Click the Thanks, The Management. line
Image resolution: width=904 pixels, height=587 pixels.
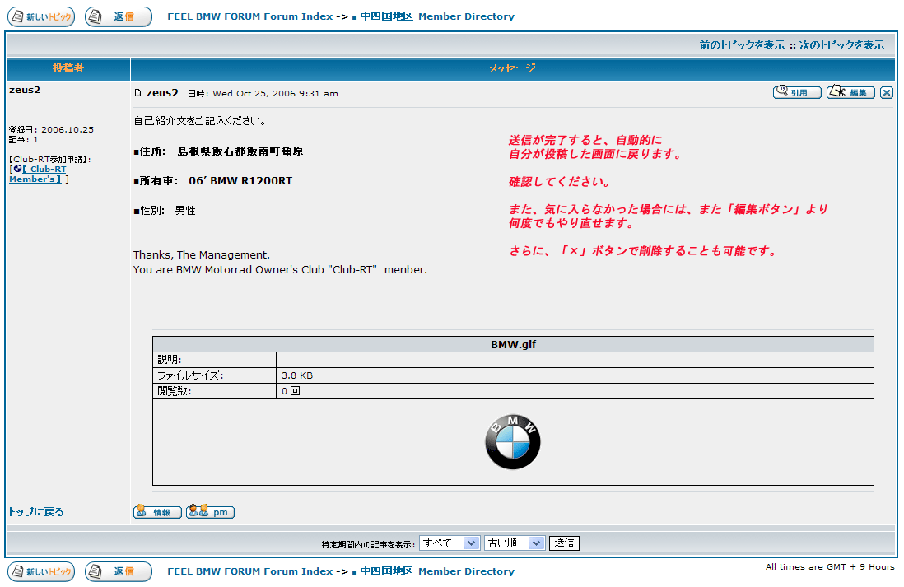[x=201, y=255]
